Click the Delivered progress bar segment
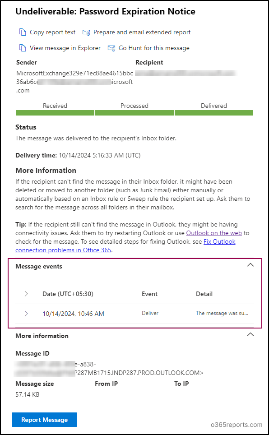269x435 pixels. pos(214,113)
